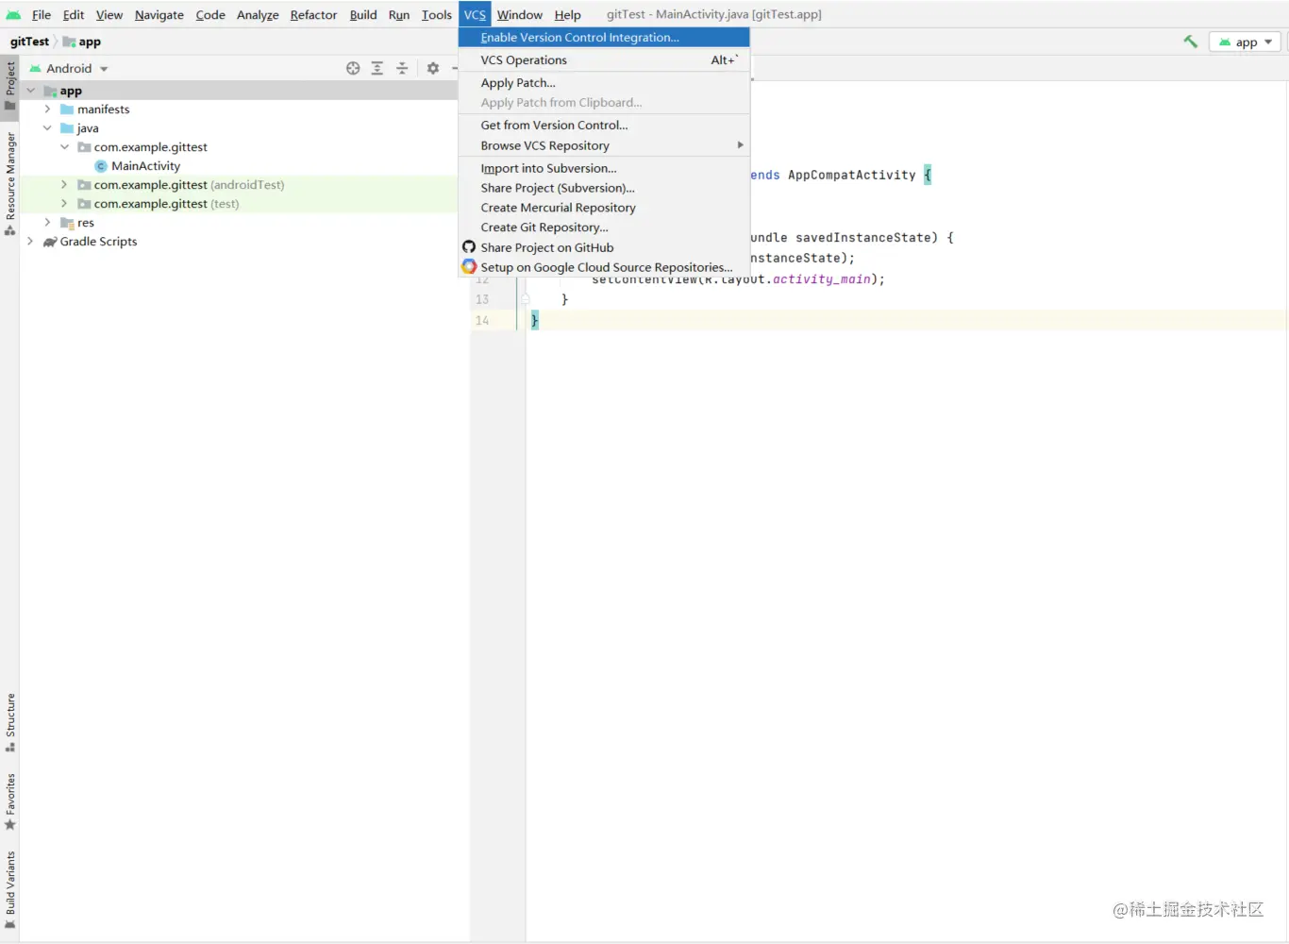This screenshot has width=1289, height=944.
Task: Click the res folder icon
Action: (x=67, y=223)
